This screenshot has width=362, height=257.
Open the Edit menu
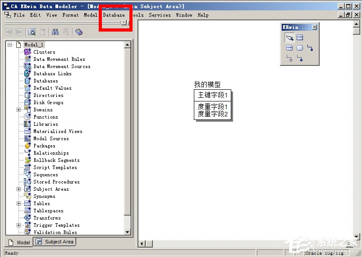point(35,15)
